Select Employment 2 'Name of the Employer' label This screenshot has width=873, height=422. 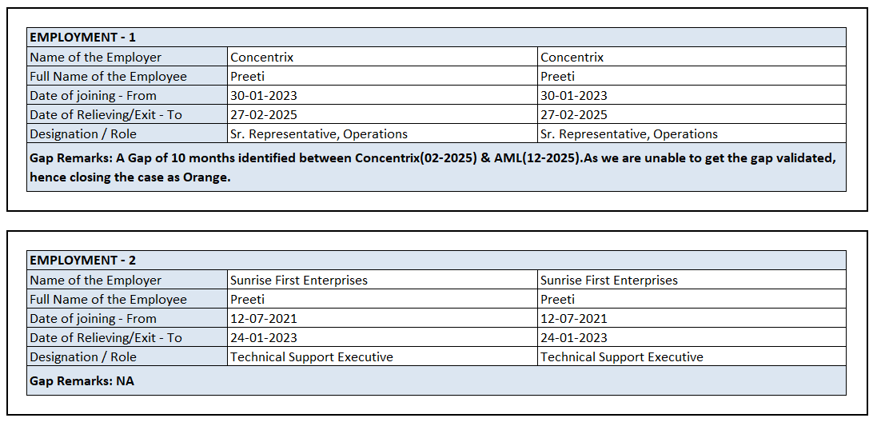pos(96,280)
